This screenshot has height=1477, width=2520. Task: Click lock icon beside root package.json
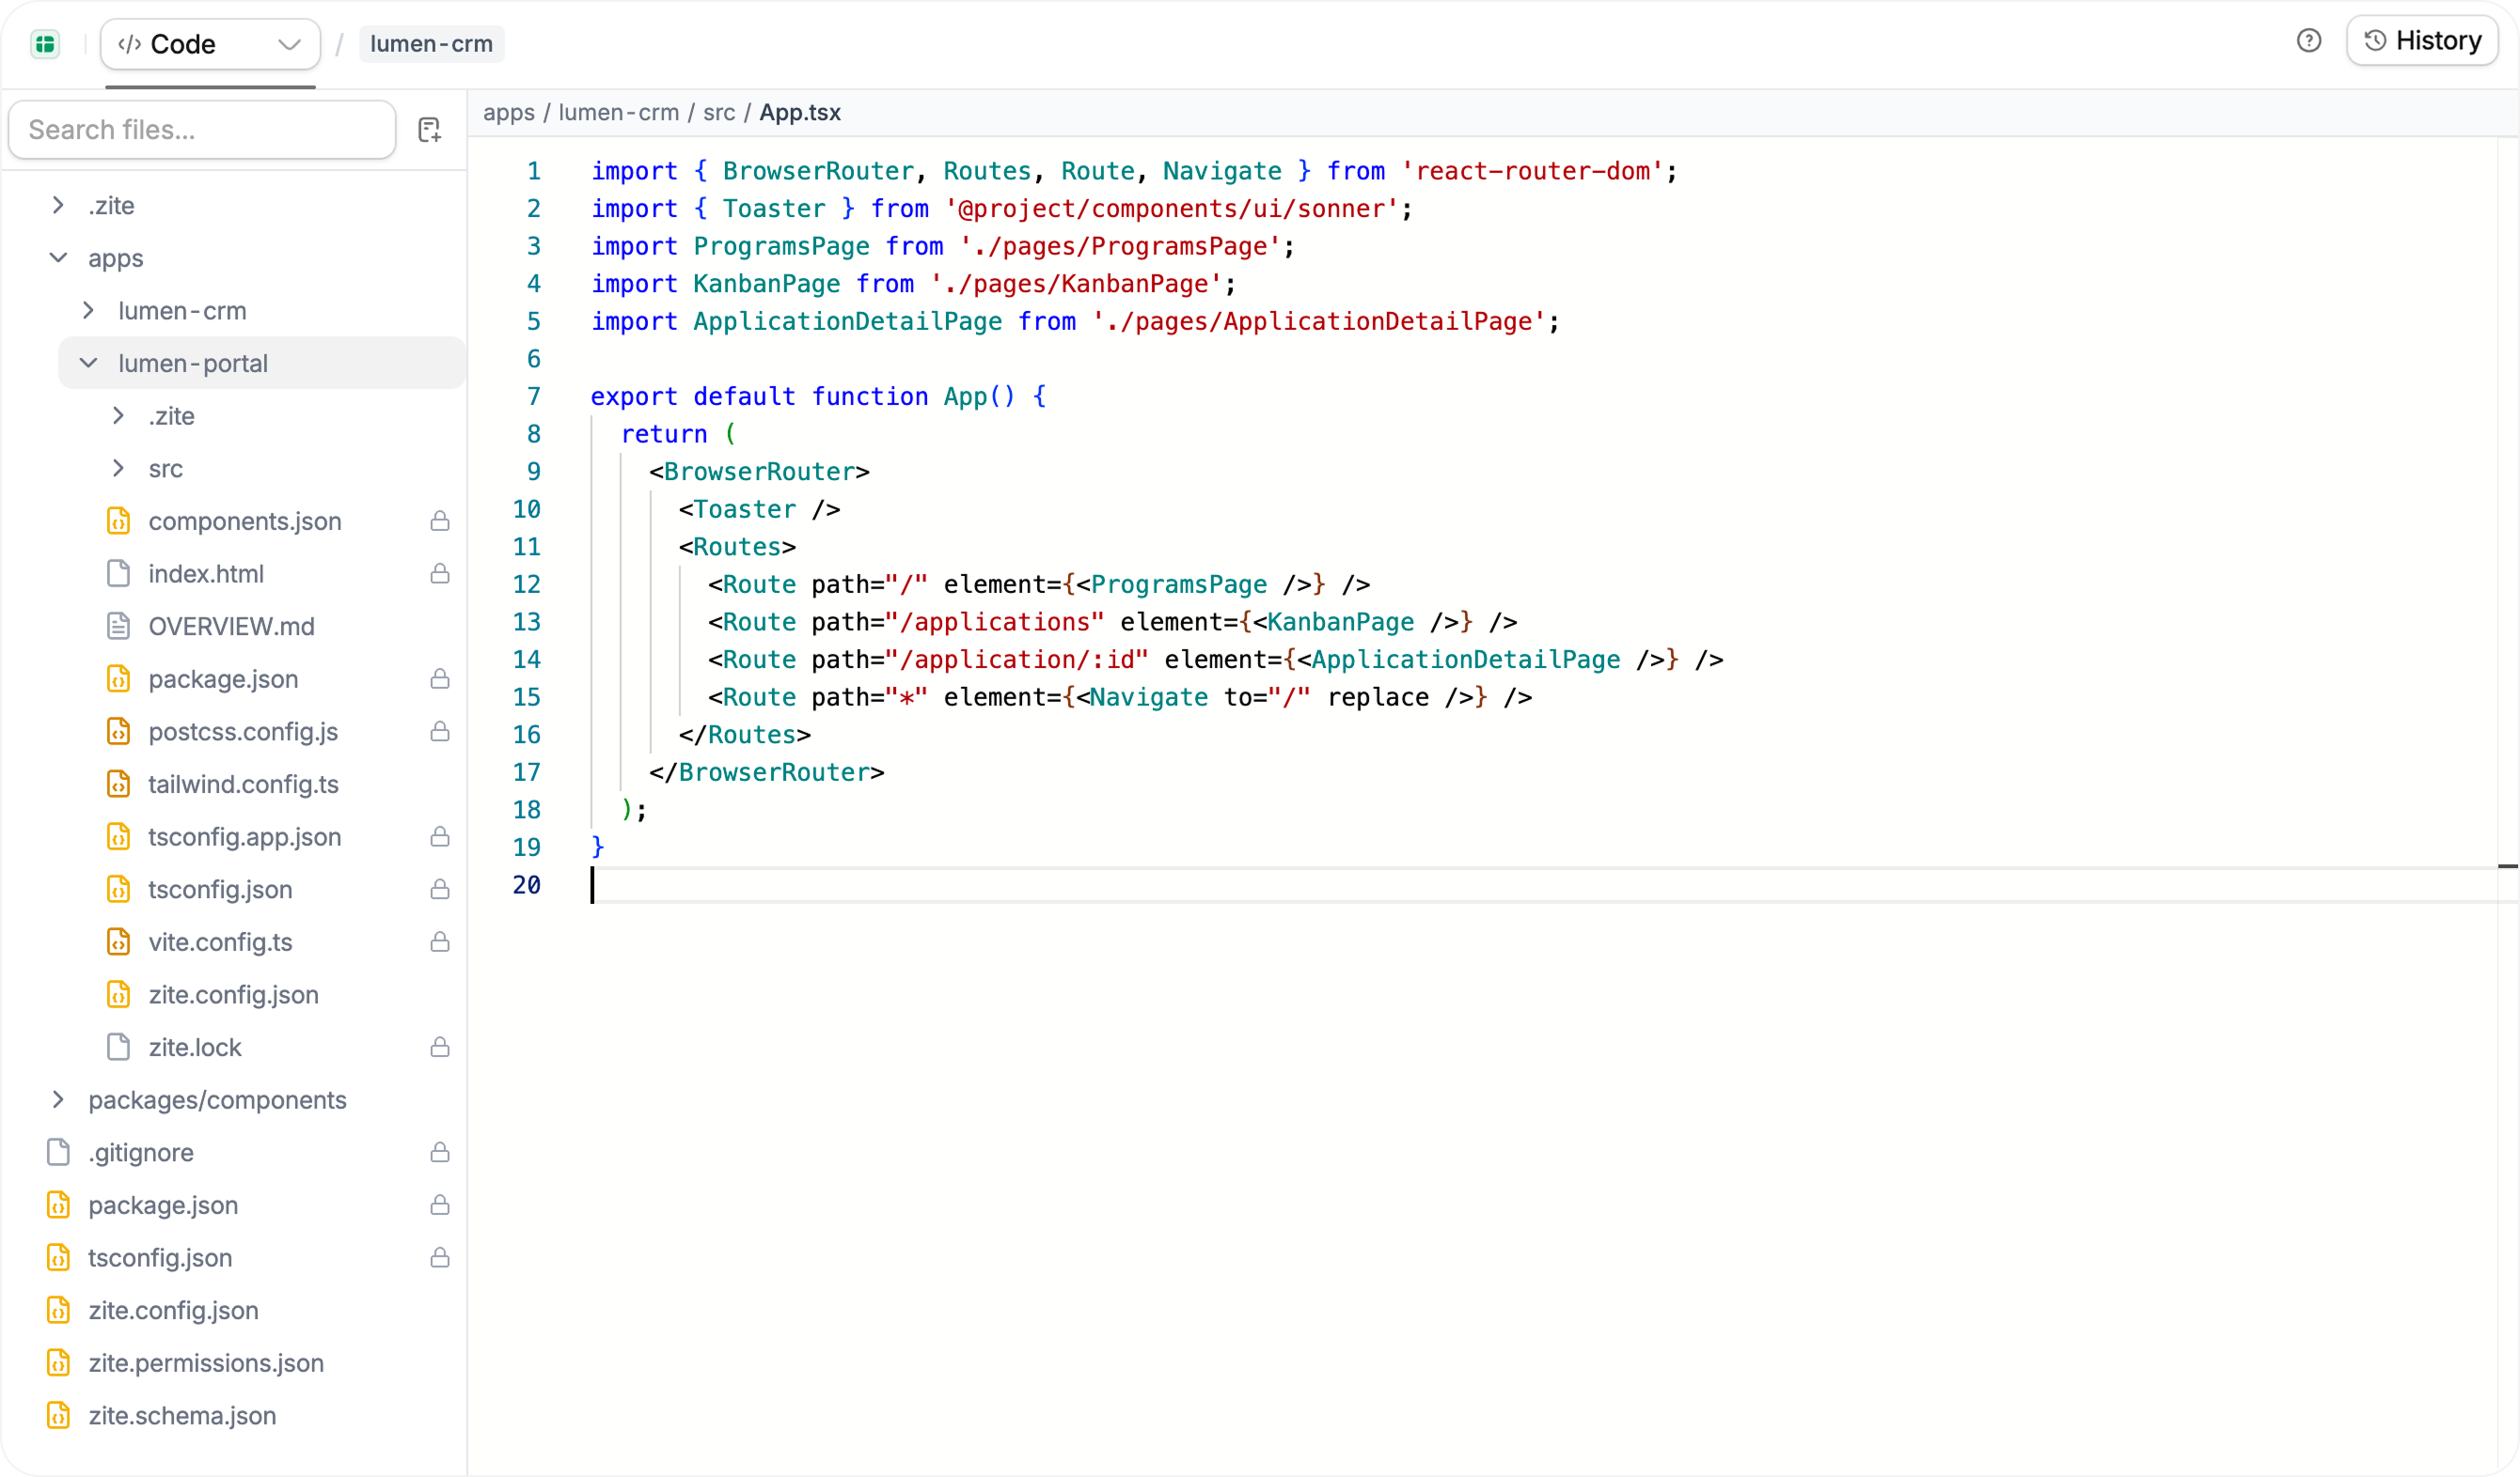pyautogui.click(x=440, y=1205)
